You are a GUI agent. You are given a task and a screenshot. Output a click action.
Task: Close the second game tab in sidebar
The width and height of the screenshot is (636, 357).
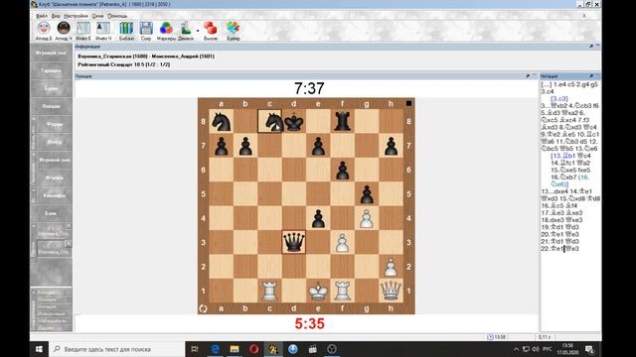(69, 243)
